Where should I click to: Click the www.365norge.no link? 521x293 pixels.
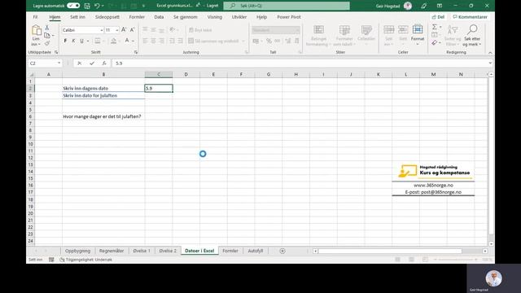433,186
